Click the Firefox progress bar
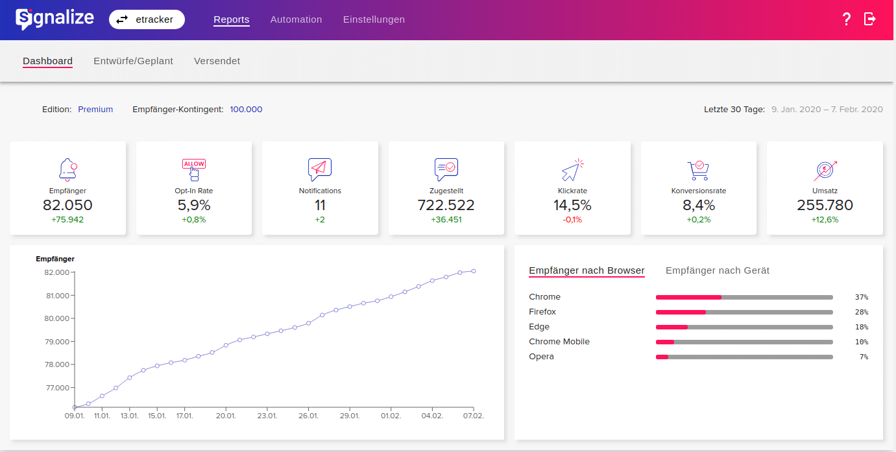 (x=744, y=312)
